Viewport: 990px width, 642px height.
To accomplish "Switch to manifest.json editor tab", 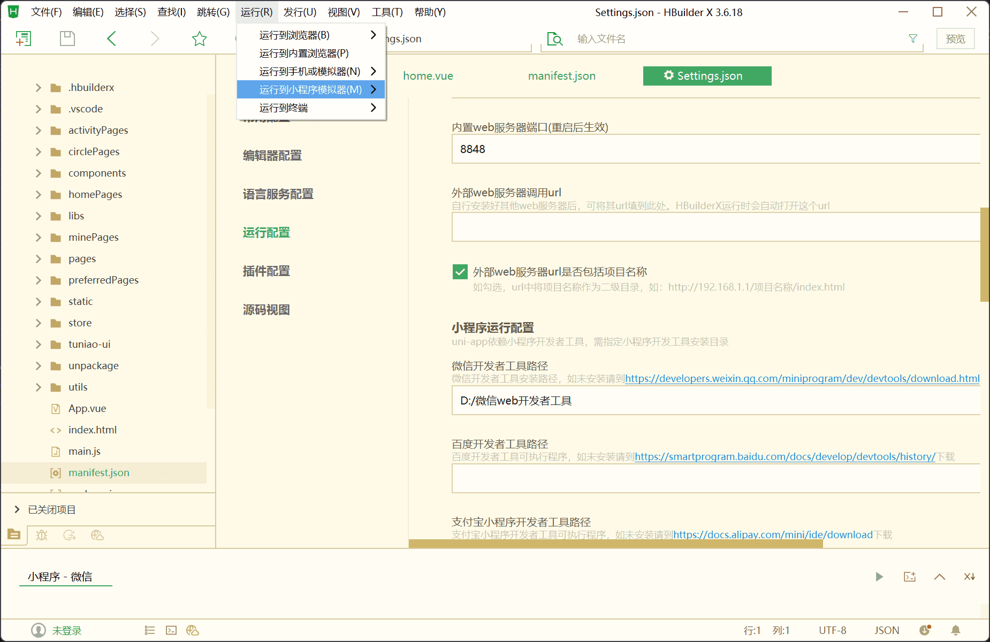I will tap(562, 76).
